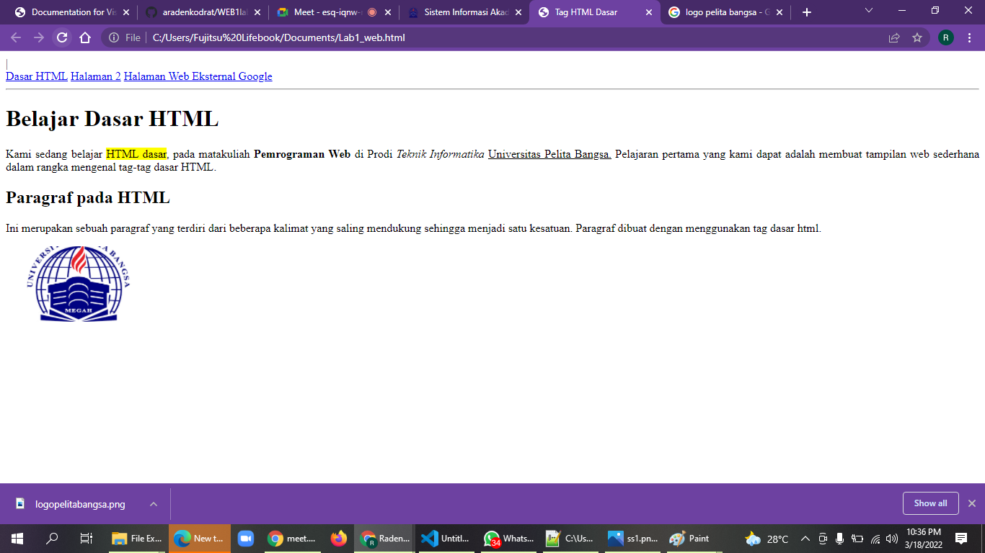Close the downloads bar
Viewport: 985px width, 553px height.
pyautogui.click(x=972, y=503)
